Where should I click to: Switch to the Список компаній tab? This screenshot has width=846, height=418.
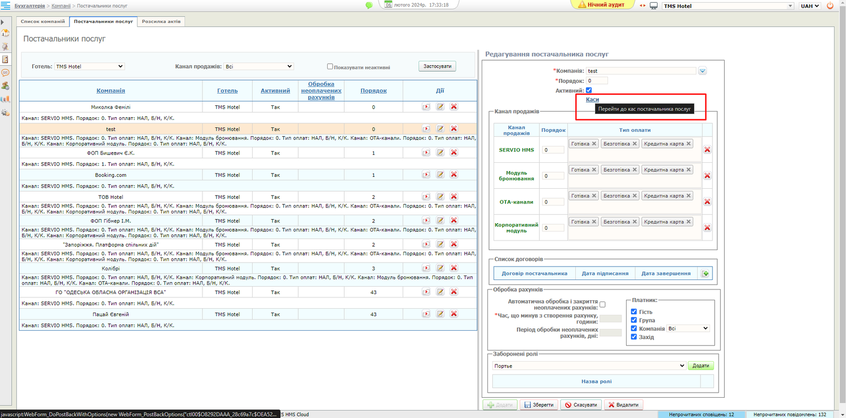pos(43,21)
